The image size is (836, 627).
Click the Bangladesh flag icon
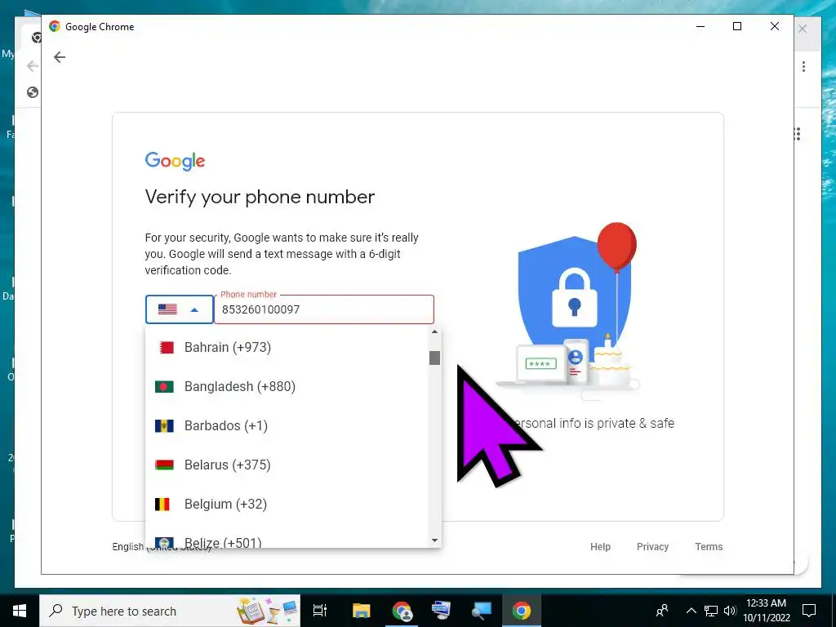163,386
